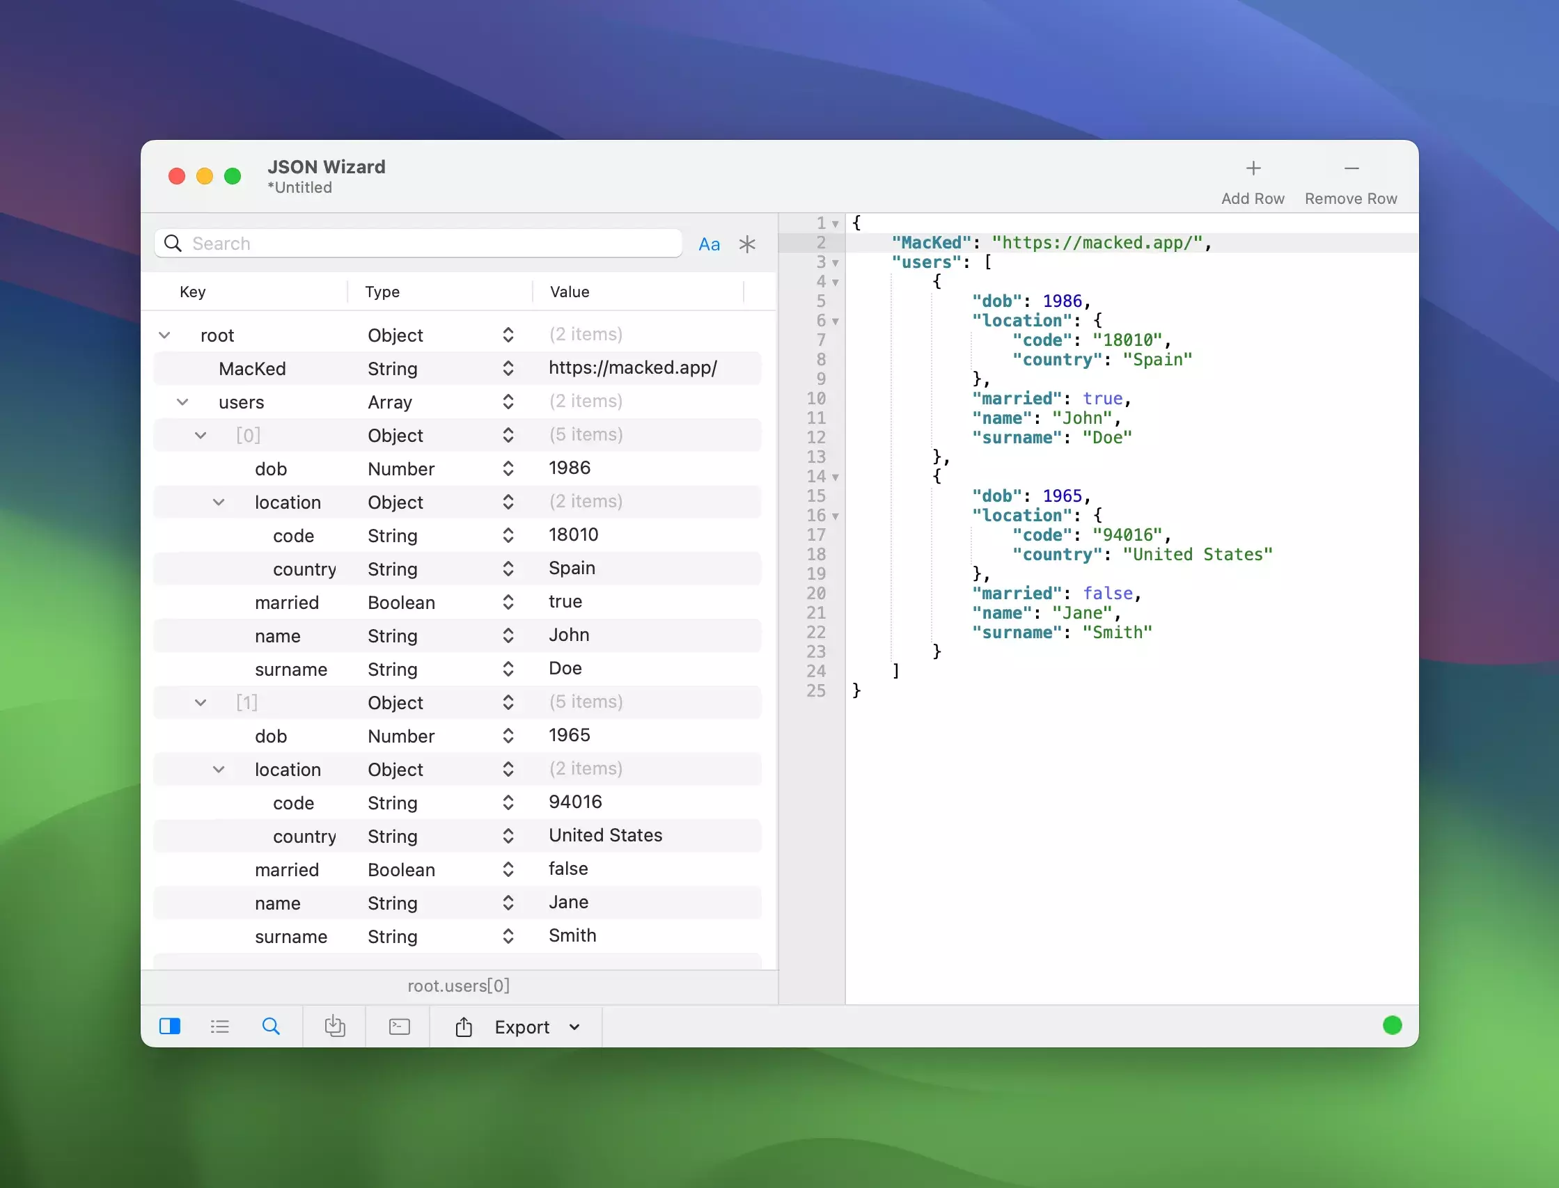Viewport: 1559px width, 1188px height.
Task: Change type selector for married Boolean true
Action: click(x=508, y=603)
